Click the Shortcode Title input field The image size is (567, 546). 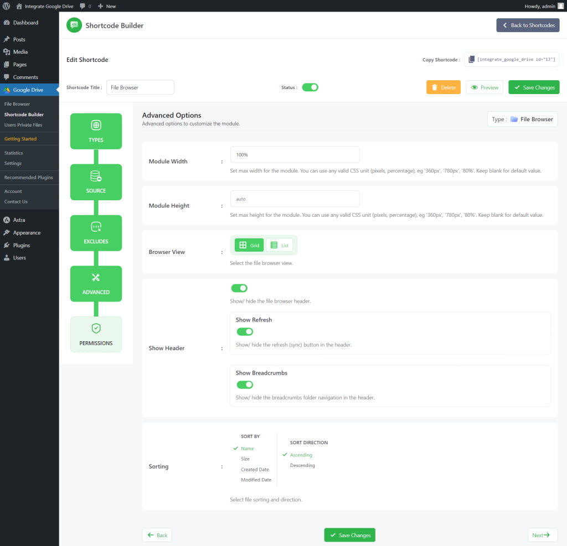140,87
